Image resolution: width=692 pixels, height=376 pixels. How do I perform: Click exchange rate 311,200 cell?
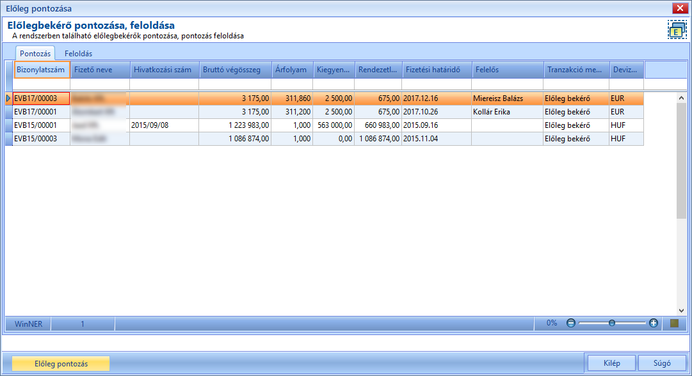tap(292, 112)
